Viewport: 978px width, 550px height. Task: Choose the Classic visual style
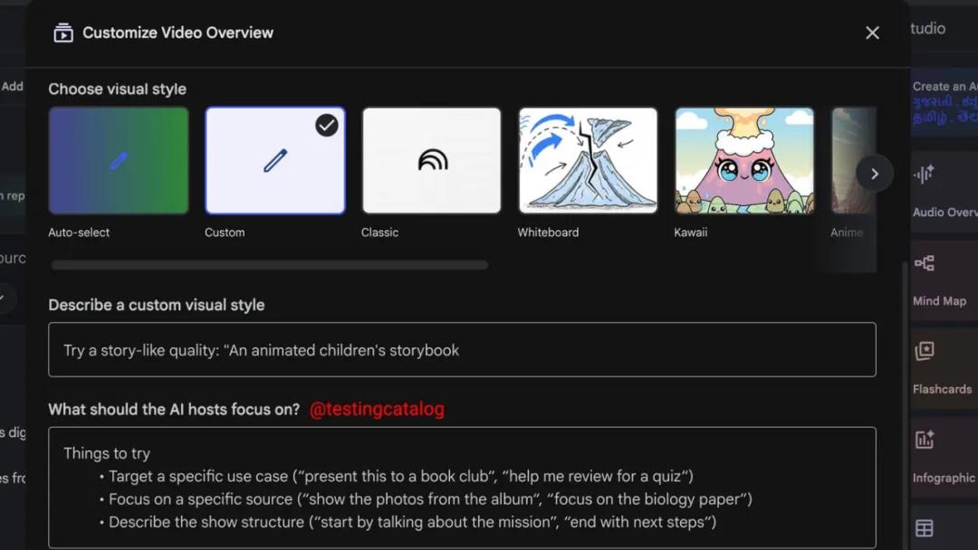click(x=432, y=161)
